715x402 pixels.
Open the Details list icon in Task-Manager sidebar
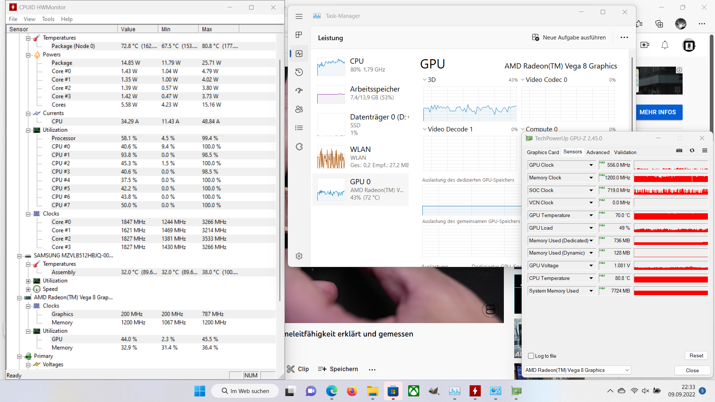[299, 128]
